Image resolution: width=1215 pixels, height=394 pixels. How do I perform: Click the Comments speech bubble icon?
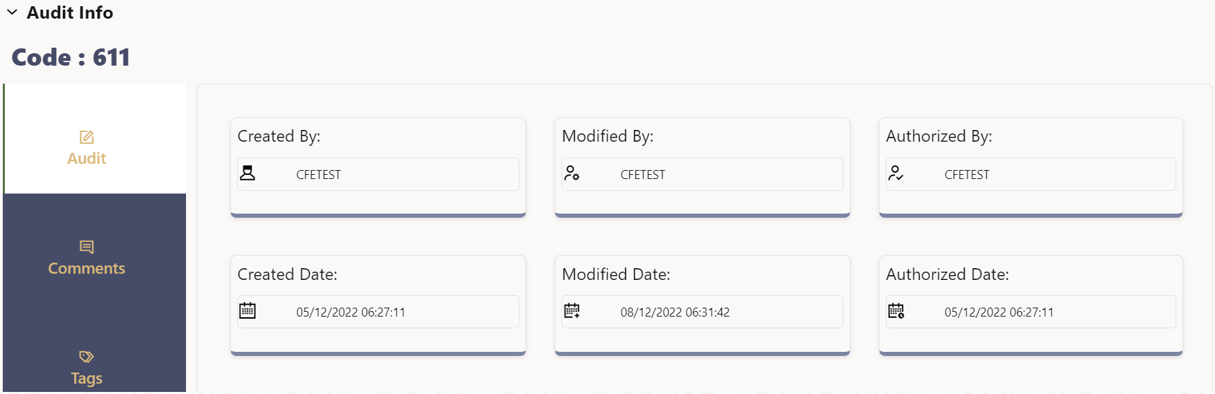click(x=86, y=247)
